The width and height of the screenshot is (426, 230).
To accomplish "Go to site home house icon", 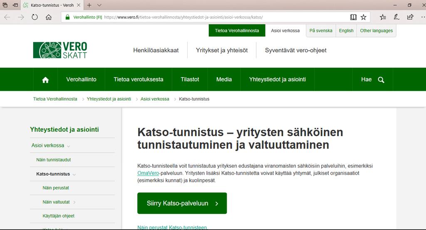I will [x=45, y=80].
